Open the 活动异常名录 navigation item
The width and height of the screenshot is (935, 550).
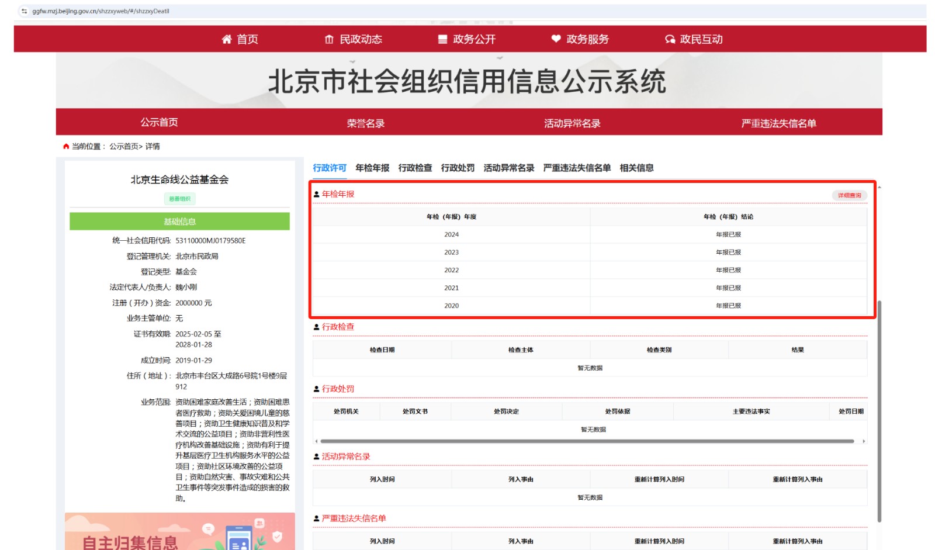click(572, 123)
